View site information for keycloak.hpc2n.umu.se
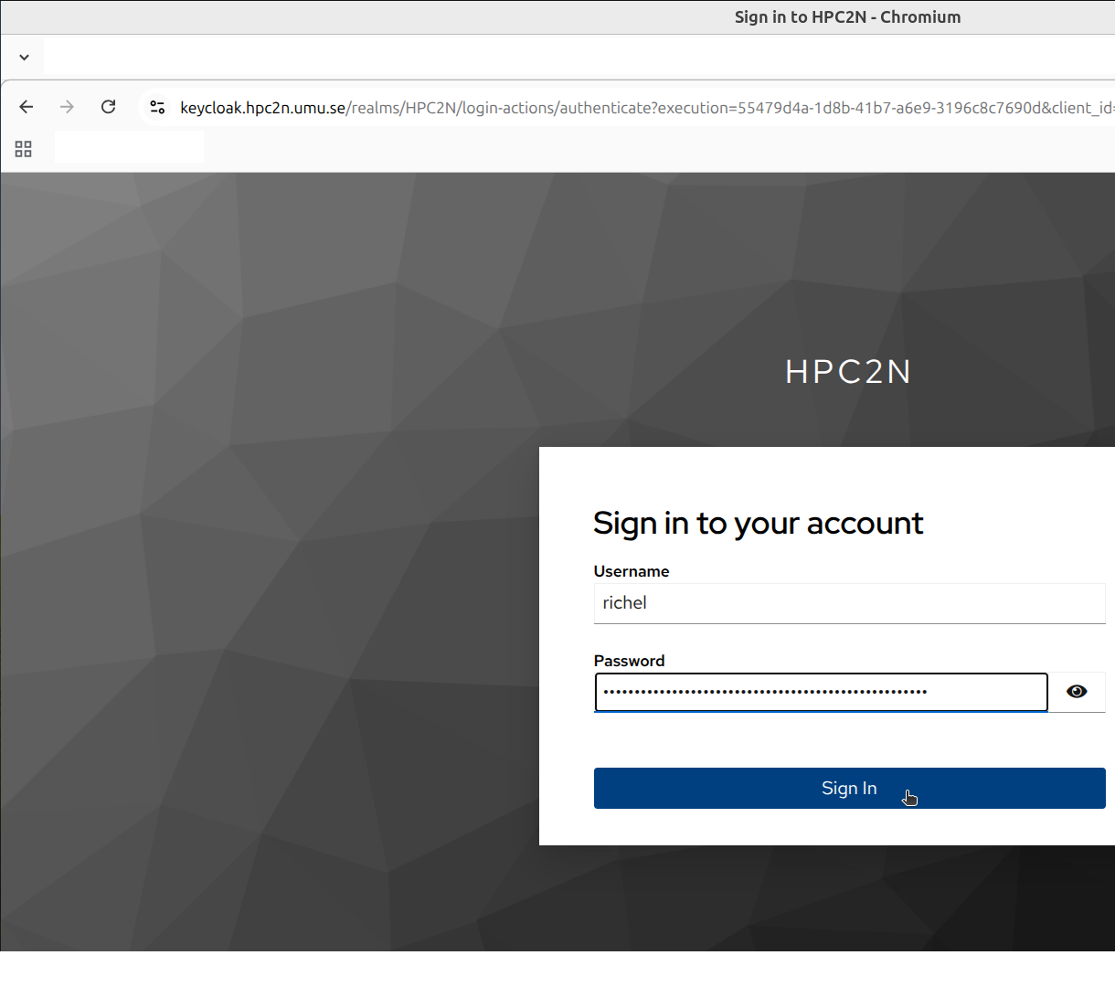The height and width of the screenshot is (987, 1115). [x=157, y=107]
